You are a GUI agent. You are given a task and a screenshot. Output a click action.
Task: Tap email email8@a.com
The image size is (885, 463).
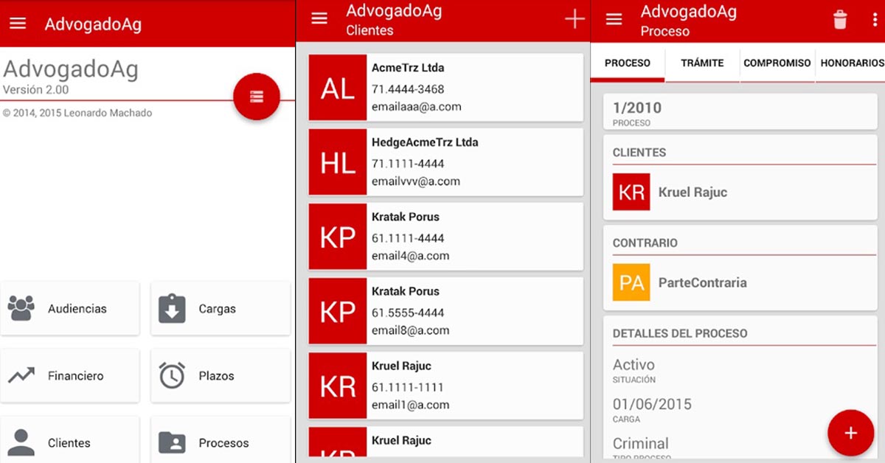point(410,330)
